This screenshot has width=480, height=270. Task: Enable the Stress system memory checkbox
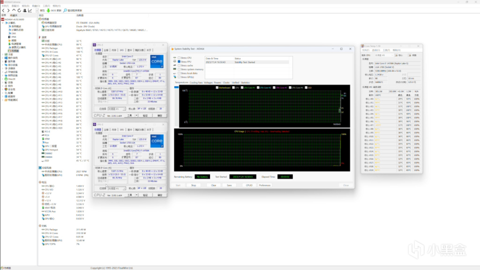pos(179,69)
